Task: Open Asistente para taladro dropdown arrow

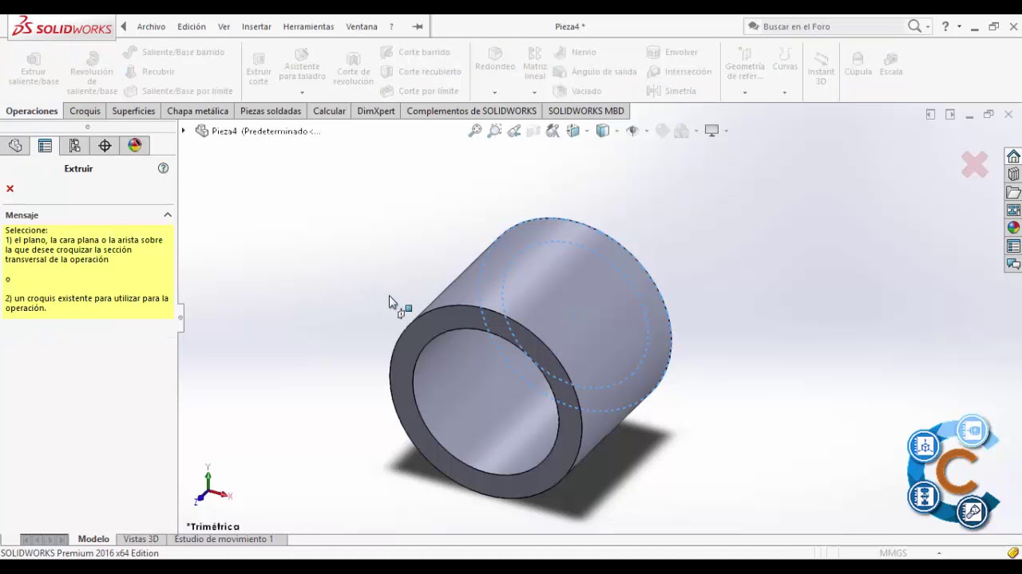Action: pyautogui.click(x=302, y=92)
